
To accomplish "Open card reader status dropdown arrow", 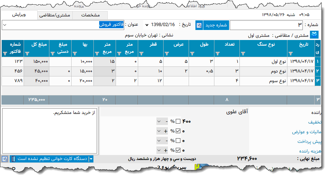I will [x=91, y=159].
